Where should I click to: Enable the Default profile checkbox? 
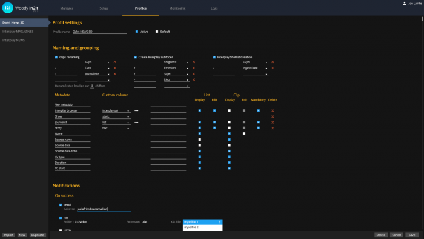[x=157, y=32]
